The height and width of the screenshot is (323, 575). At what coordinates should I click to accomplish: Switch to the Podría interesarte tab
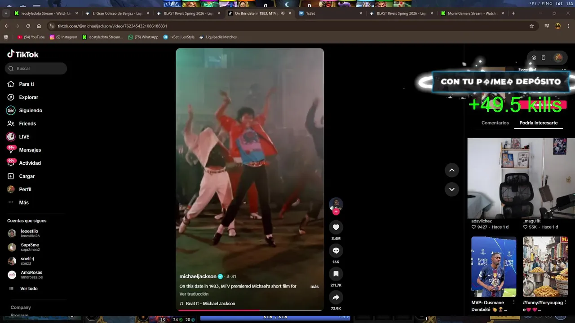538,123
